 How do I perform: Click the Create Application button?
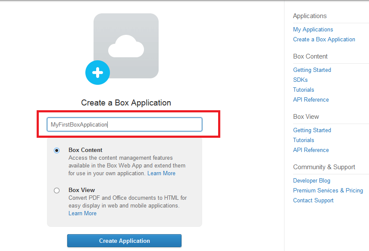pos(124,241)
